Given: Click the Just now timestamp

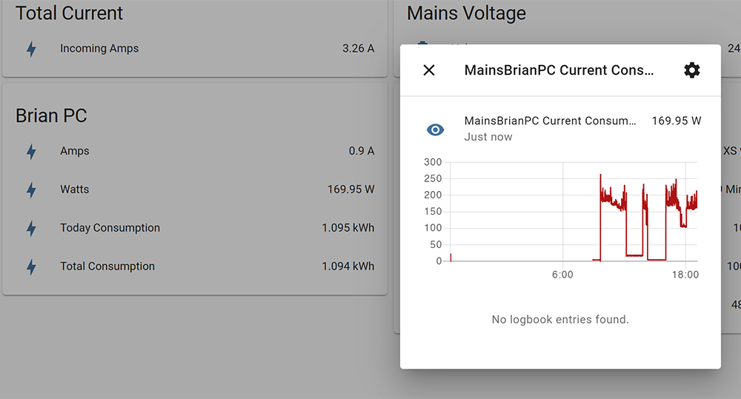Looking at the screenshot, I should (488, 137).
